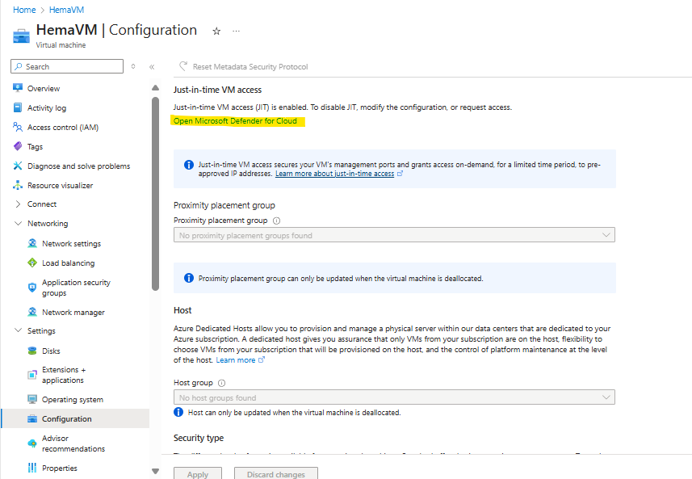Select Overview in the sidebar
Viewport: 692px width, 479px height.
click(x=44, y=88)
